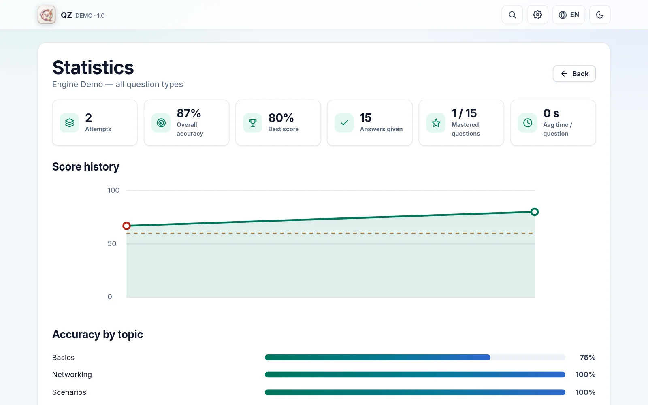Open the search icon in the header
Image resolution: width=648 pixels, height=405 pixels.
(x=512, y=15)
